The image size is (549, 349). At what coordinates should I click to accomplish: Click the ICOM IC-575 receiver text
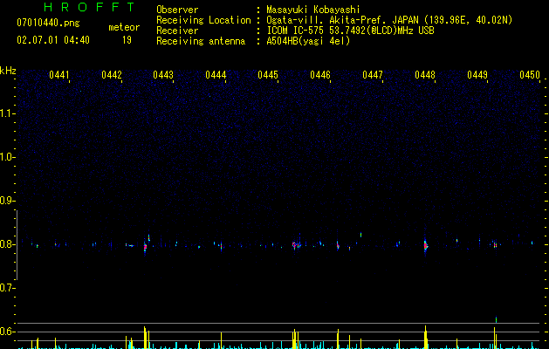(x=350, y=31)
